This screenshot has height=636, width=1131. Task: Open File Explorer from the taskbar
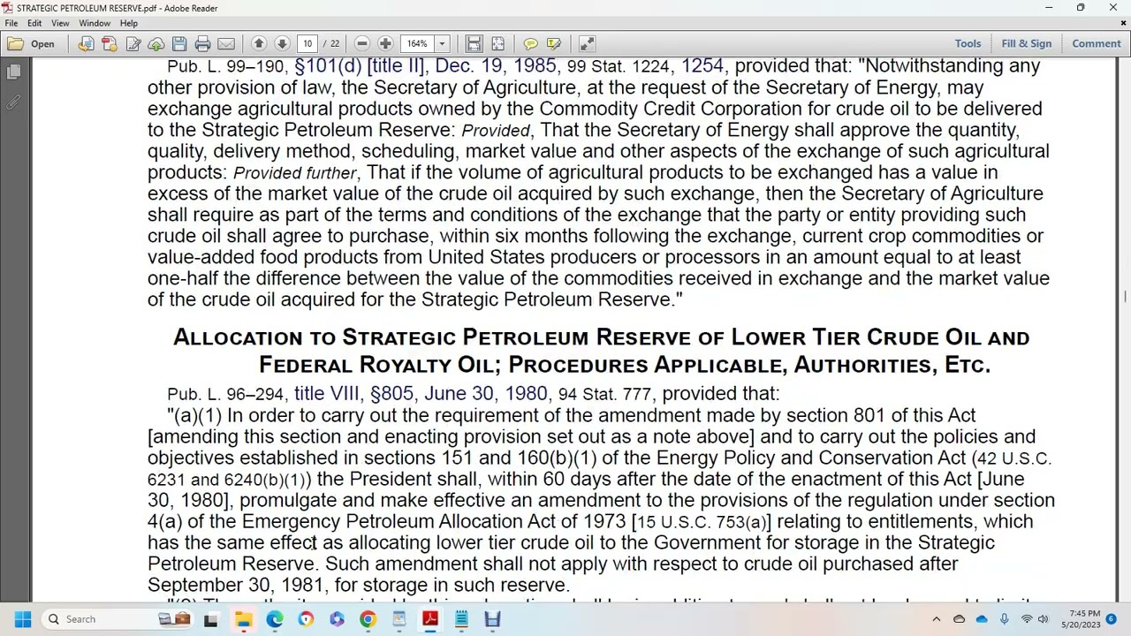coord(243,619)
